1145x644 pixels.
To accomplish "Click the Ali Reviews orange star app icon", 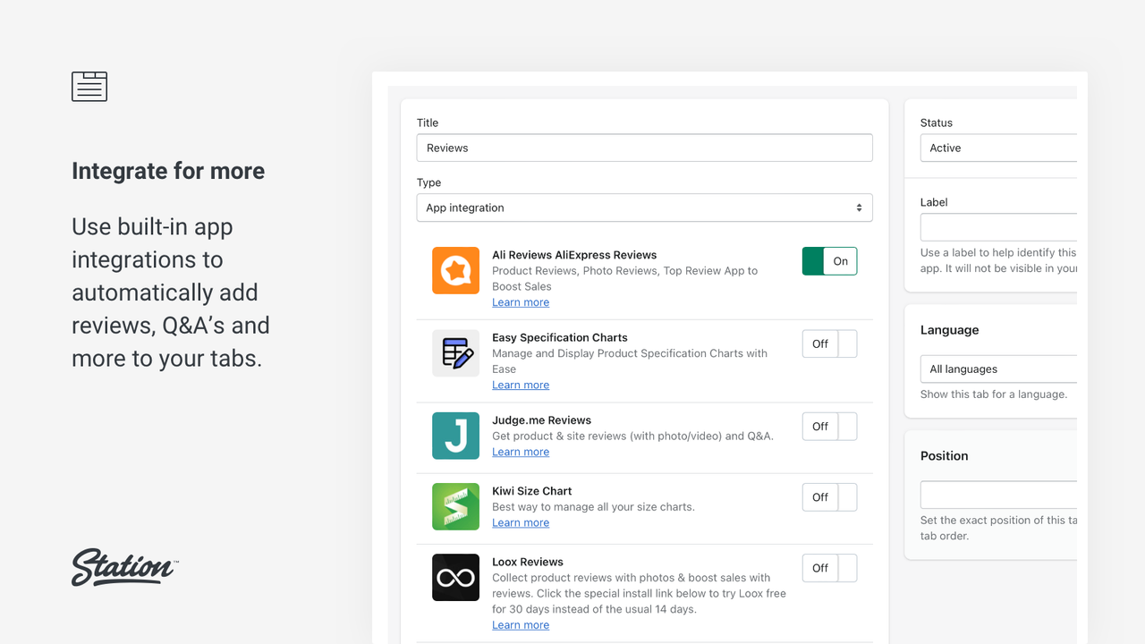I will [455, 270].
